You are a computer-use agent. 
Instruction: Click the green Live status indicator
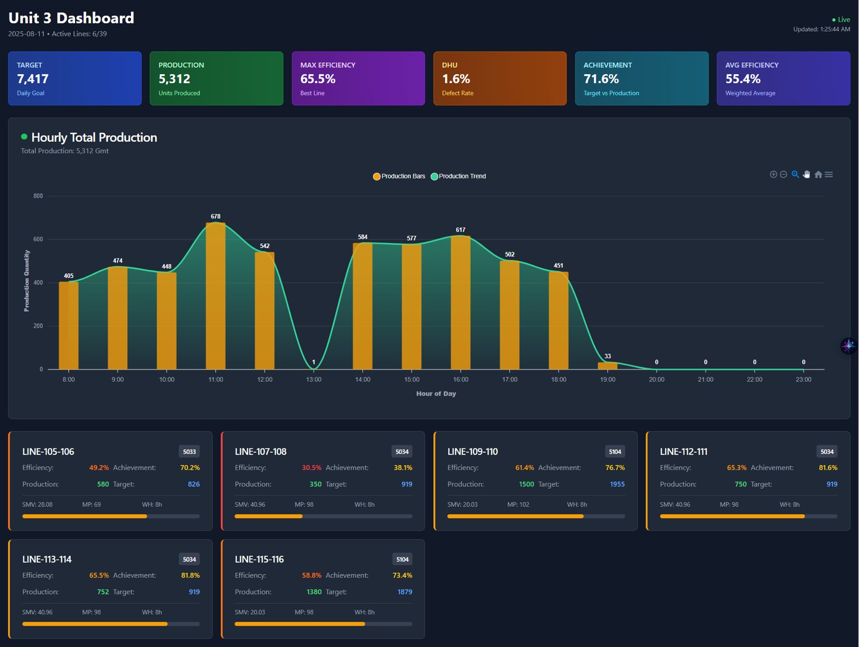841,20
